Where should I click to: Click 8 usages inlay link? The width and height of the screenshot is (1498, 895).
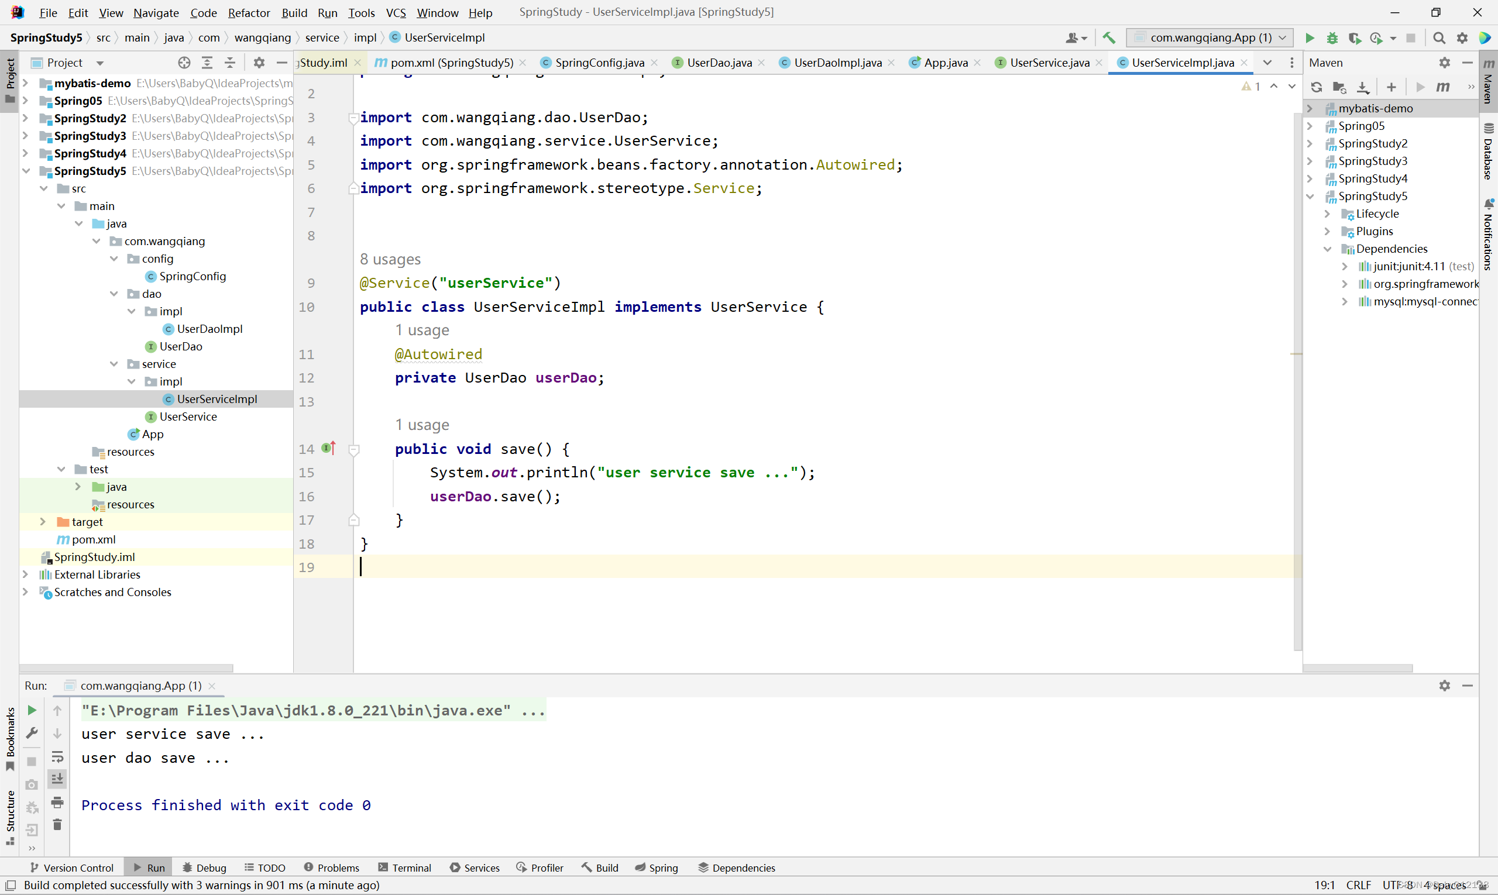[x=390, y=259]
